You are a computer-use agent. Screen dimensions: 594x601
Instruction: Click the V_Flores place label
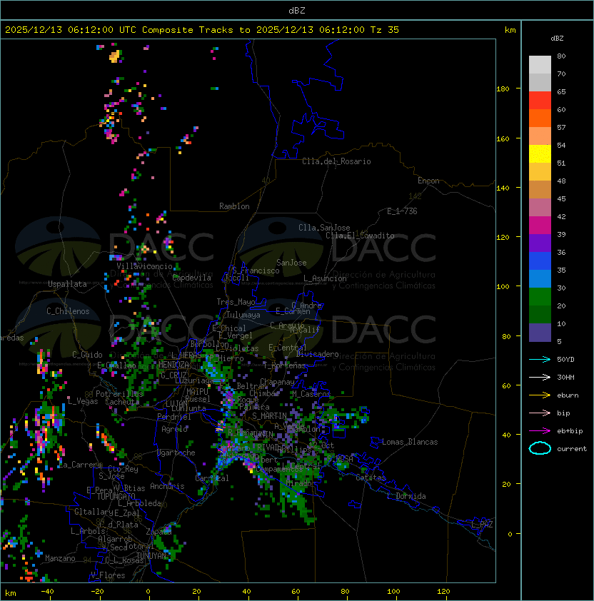tap(108, 575)
